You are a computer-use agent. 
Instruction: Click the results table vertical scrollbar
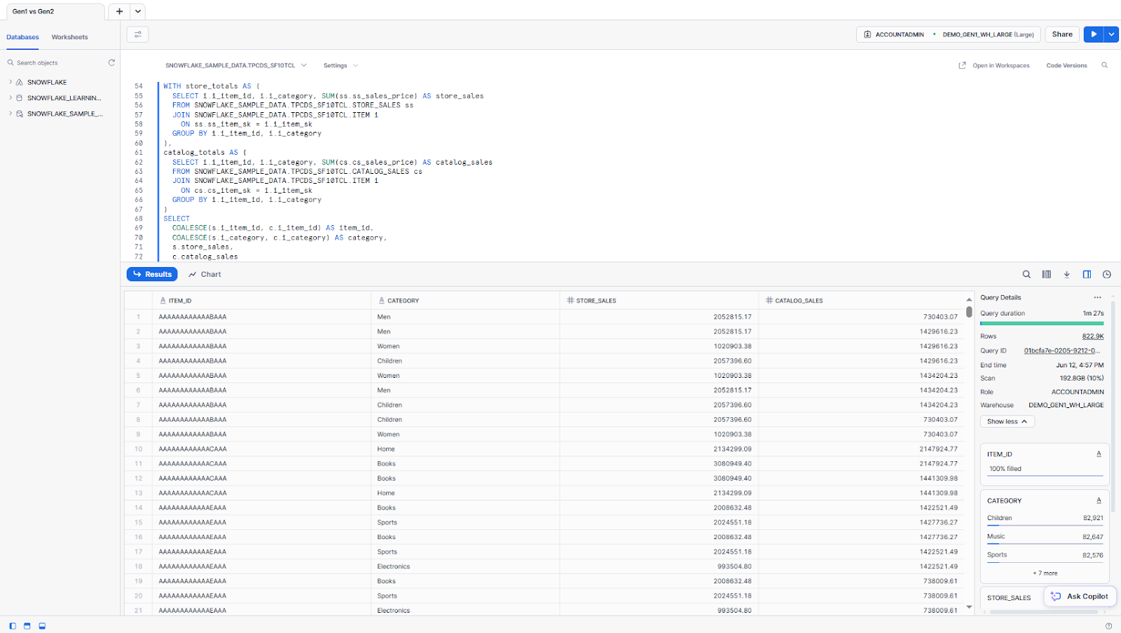[x=969, y=313]
